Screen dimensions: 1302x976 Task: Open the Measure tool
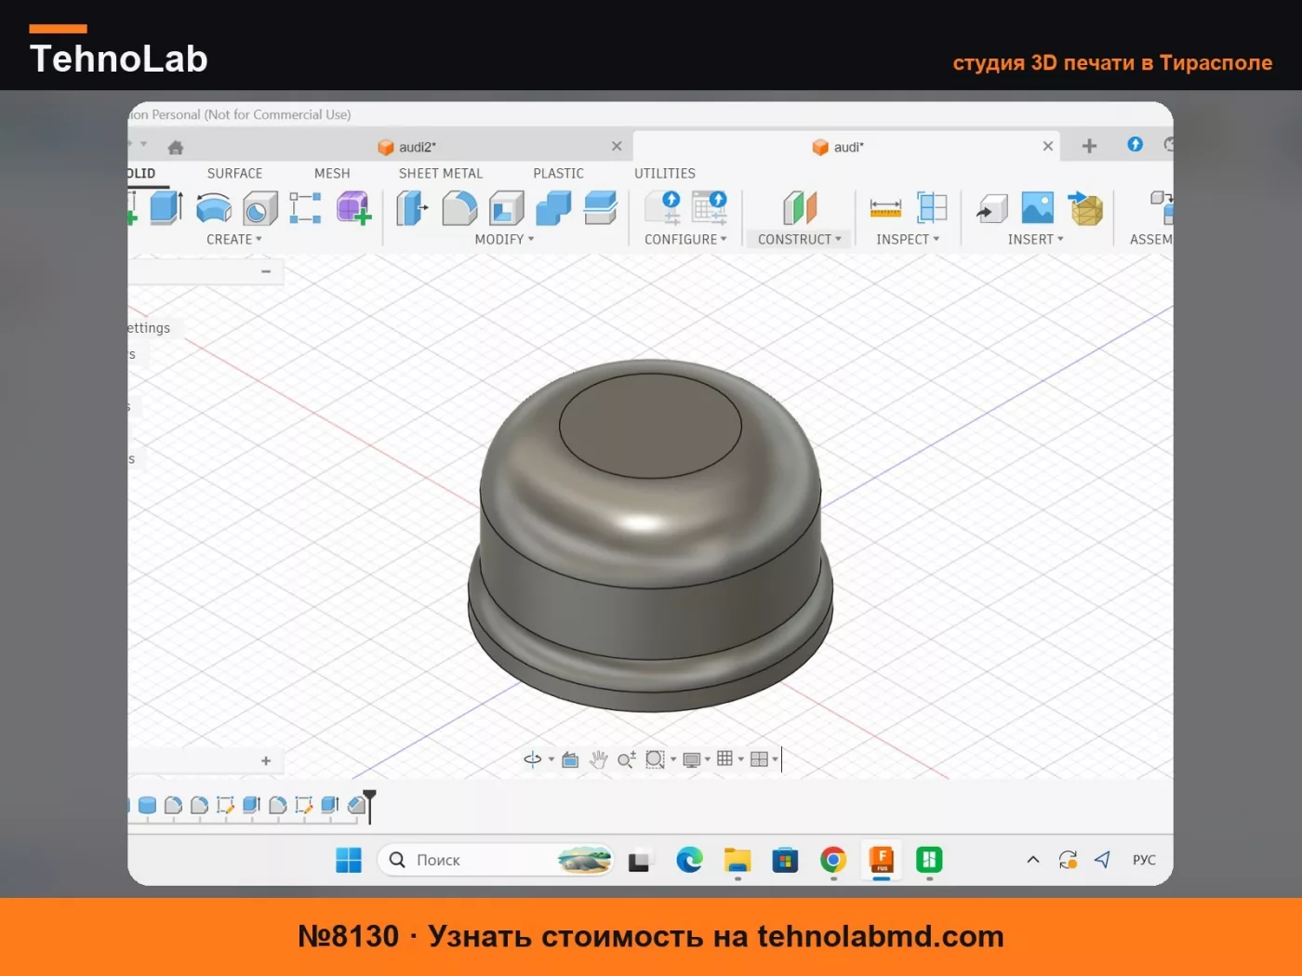885,207
